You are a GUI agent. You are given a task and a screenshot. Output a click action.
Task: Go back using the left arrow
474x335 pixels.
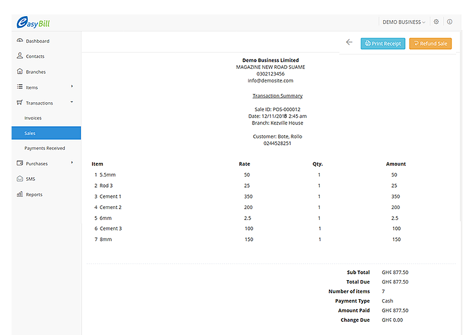pos(349,42)
